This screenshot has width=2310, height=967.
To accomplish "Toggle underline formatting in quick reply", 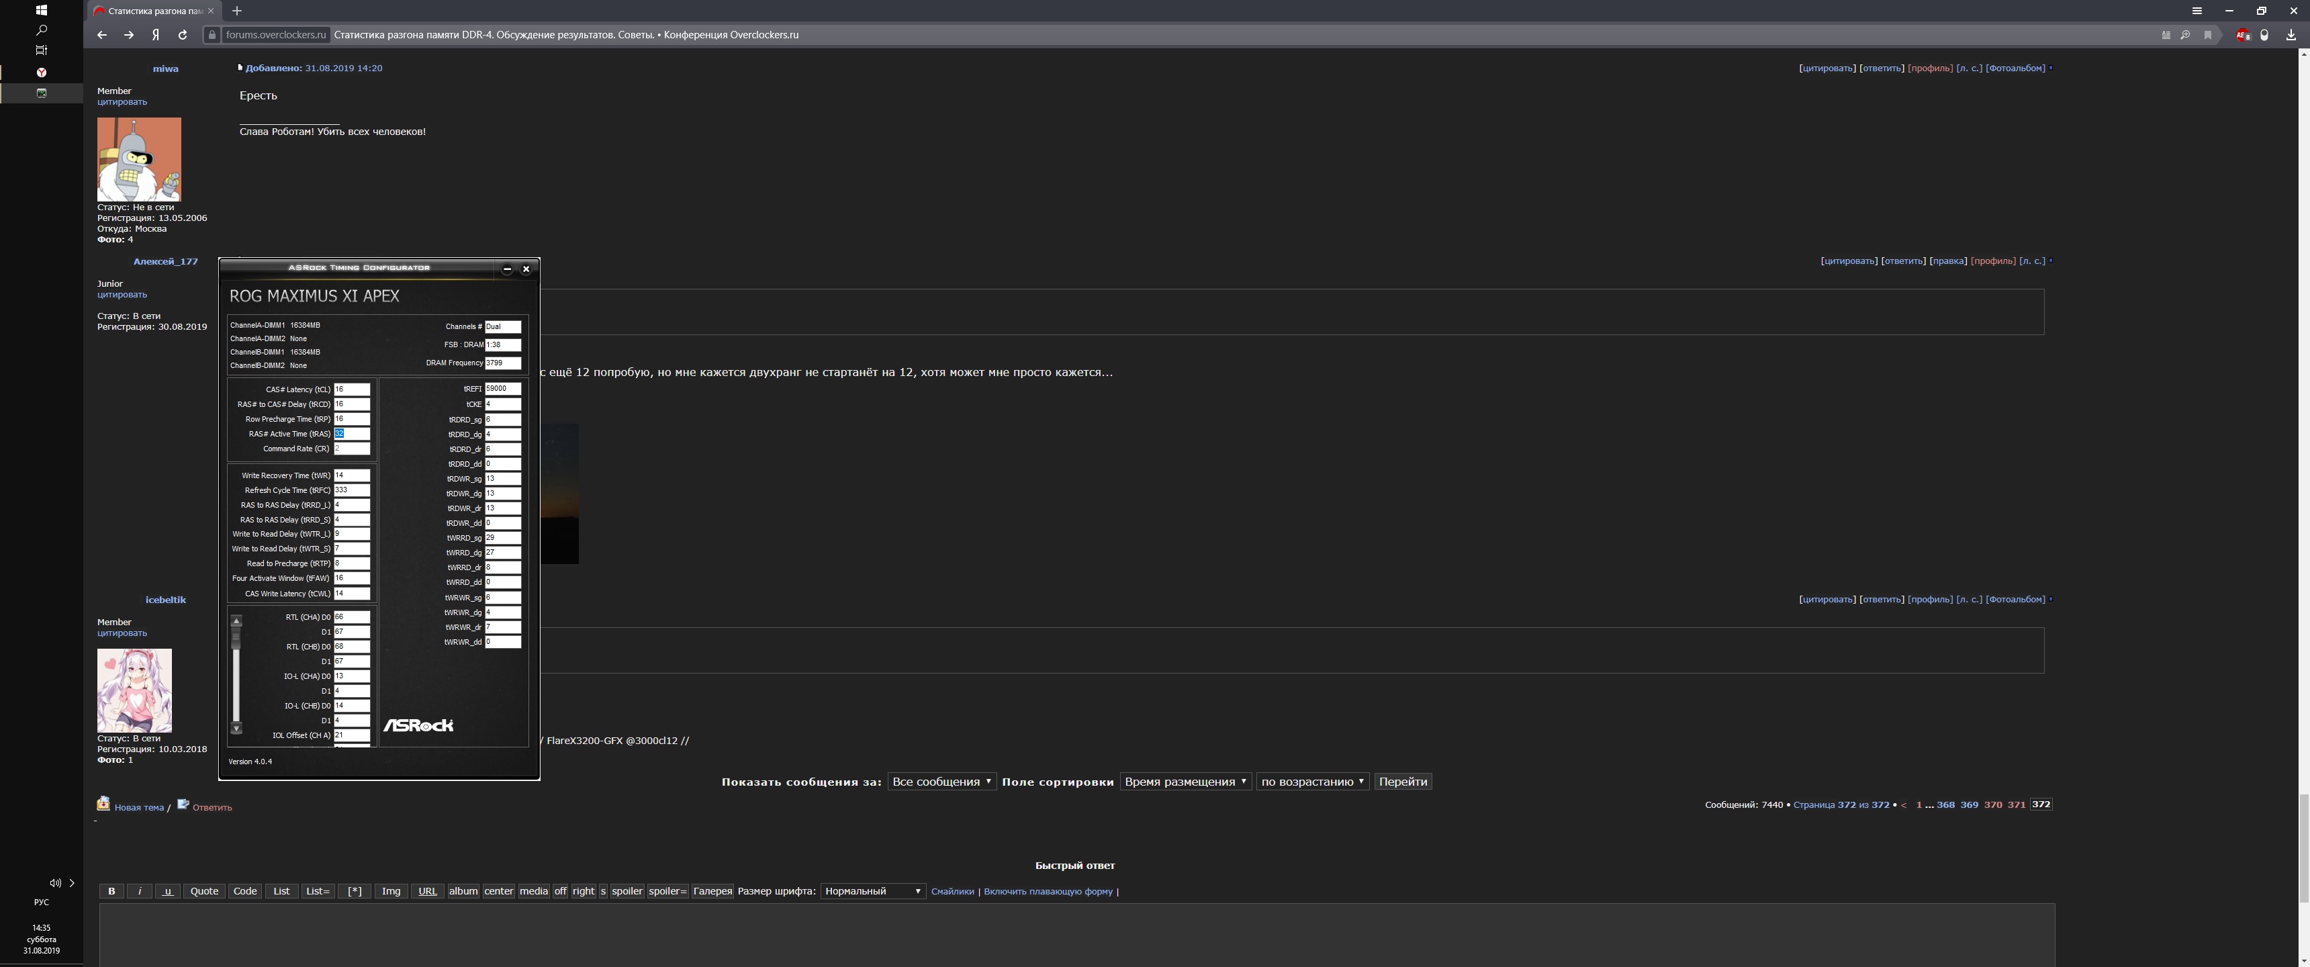I will tap(168, 890).
